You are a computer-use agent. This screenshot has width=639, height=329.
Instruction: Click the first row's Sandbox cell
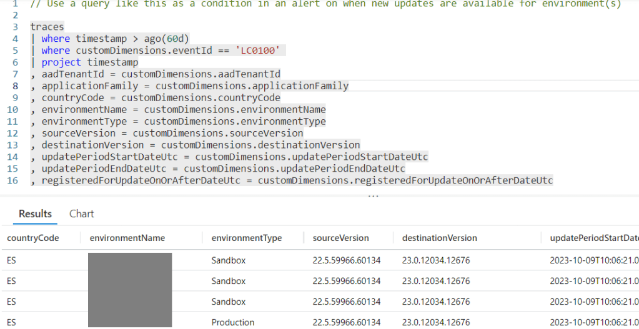[x=229, y=260]
